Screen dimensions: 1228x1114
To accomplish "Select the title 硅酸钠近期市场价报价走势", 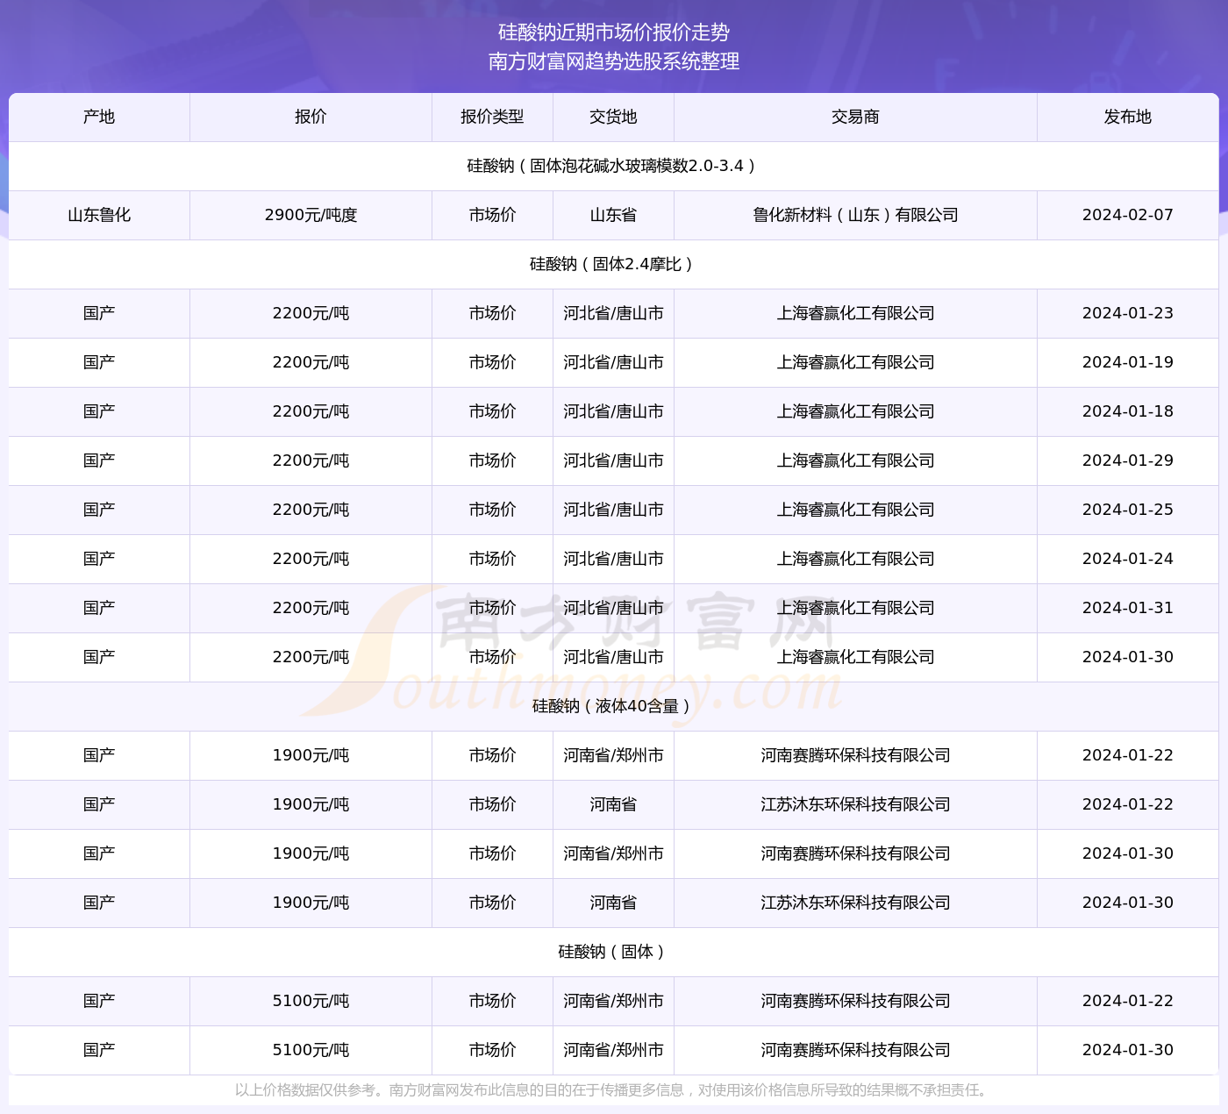I will point(614,32).
